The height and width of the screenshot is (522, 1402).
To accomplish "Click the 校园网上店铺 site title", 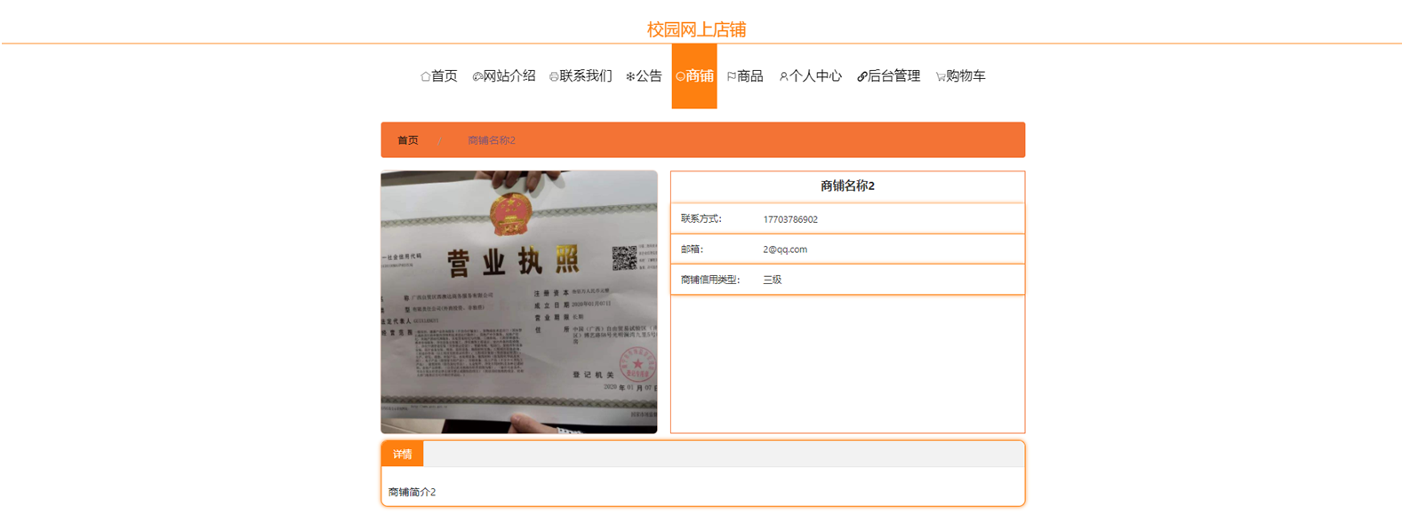I will click(696, 29).
